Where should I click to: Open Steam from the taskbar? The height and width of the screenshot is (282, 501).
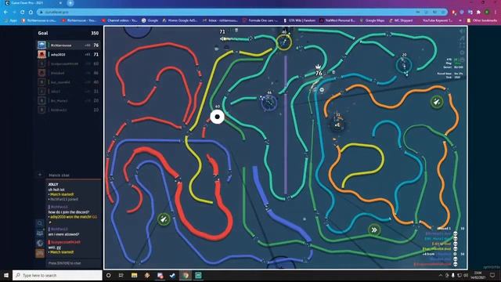pyautogui.click(x=173, y=275)
